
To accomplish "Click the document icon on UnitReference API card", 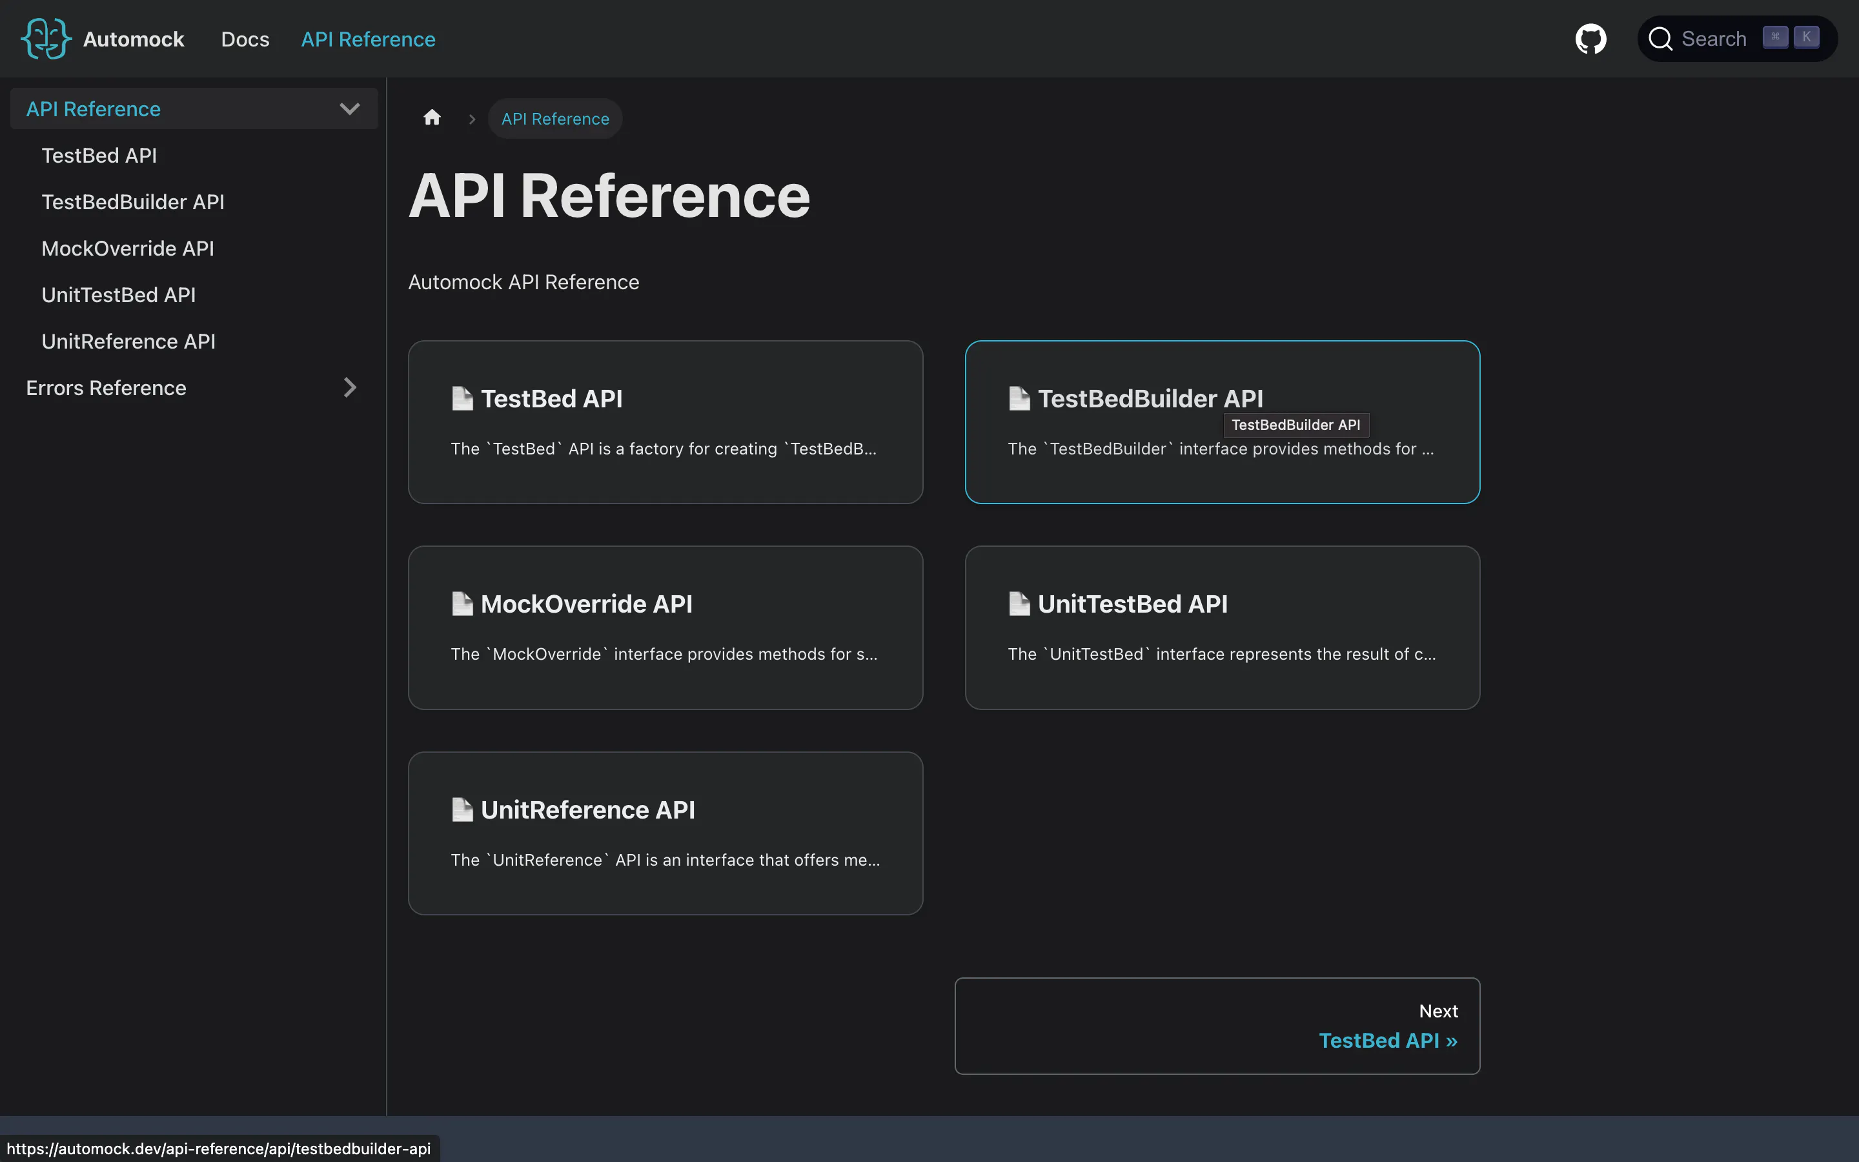I will pyautogui.click(x=462, y=810).
